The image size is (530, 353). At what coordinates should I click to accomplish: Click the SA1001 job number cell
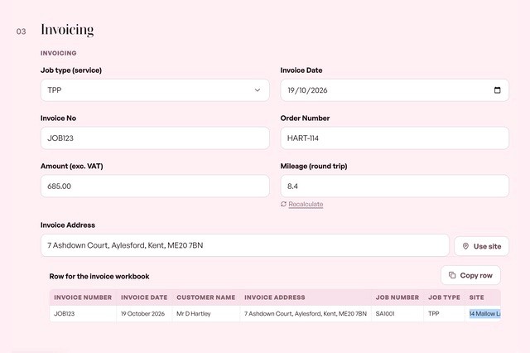coord(397,314)
